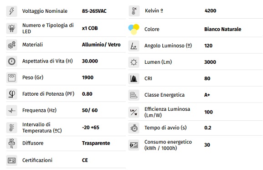Click the phi icon for Fattore di Potenza
Image resolution: width=263 pixels, height=170 pixels.
[x=11, y=94]
